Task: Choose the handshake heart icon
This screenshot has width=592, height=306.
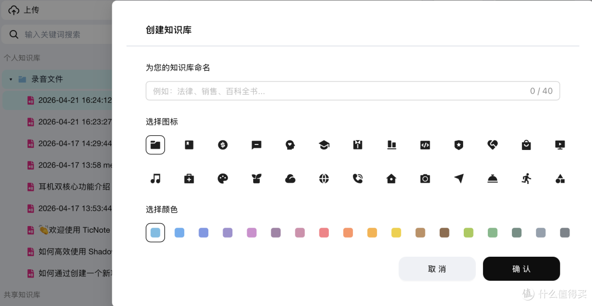Action: pyautogui.click(x=492, y=145)
